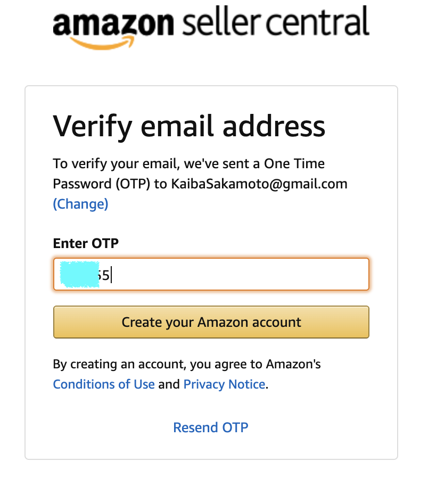Focus the Enter OTP input field
Image resolution: width=428 pixels, height=478 pixels.
[211, 274]
